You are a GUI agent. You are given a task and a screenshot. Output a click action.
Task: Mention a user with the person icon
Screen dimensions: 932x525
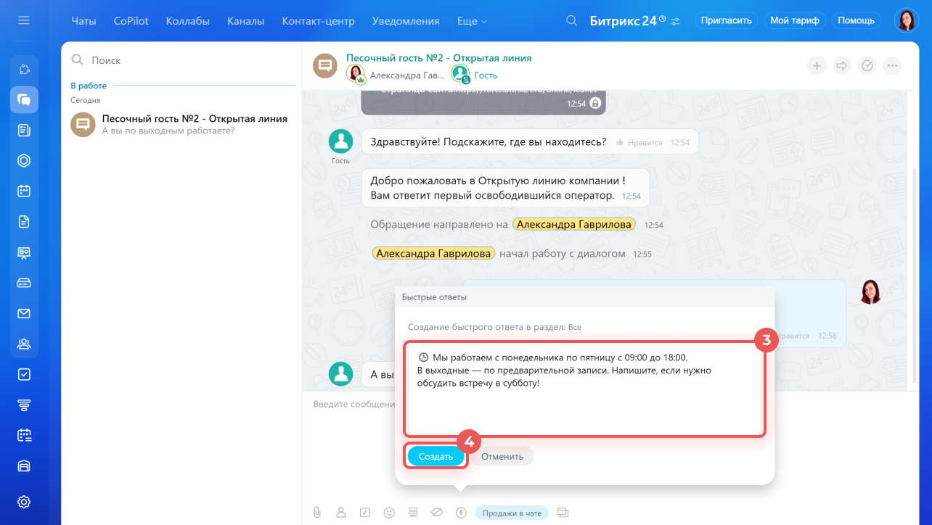click(341, 513)
